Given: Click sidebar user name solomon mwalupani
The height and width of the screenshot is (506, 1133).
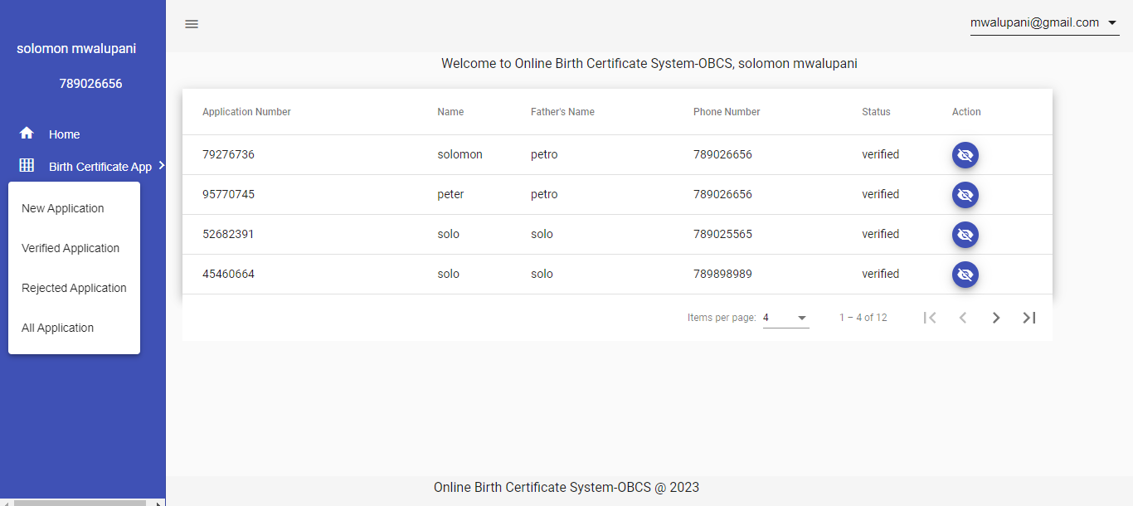Looking at the screenshot, I should pyautogui.click(x=76, y=49).
